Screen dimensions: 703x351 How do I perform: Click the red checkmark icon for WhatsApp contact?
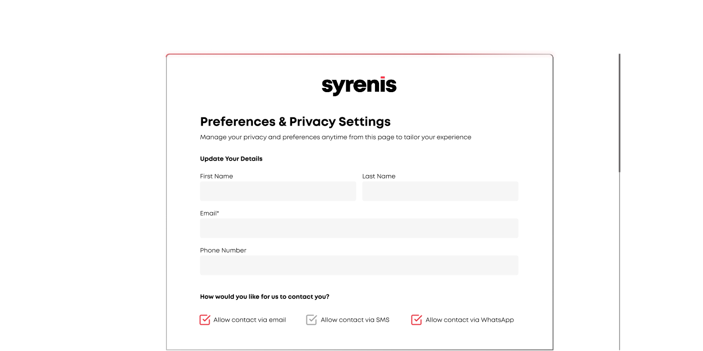416,320
